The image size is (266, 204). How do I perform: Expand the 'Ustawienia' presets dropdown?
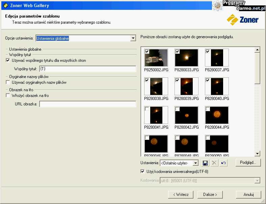tap(195, 163)
